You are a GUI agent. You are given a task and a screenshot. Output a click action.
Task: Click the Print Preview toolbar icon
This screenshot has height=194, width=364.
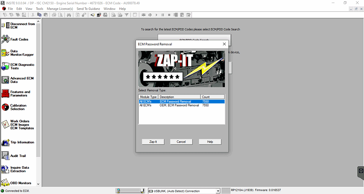coord(61,15)
